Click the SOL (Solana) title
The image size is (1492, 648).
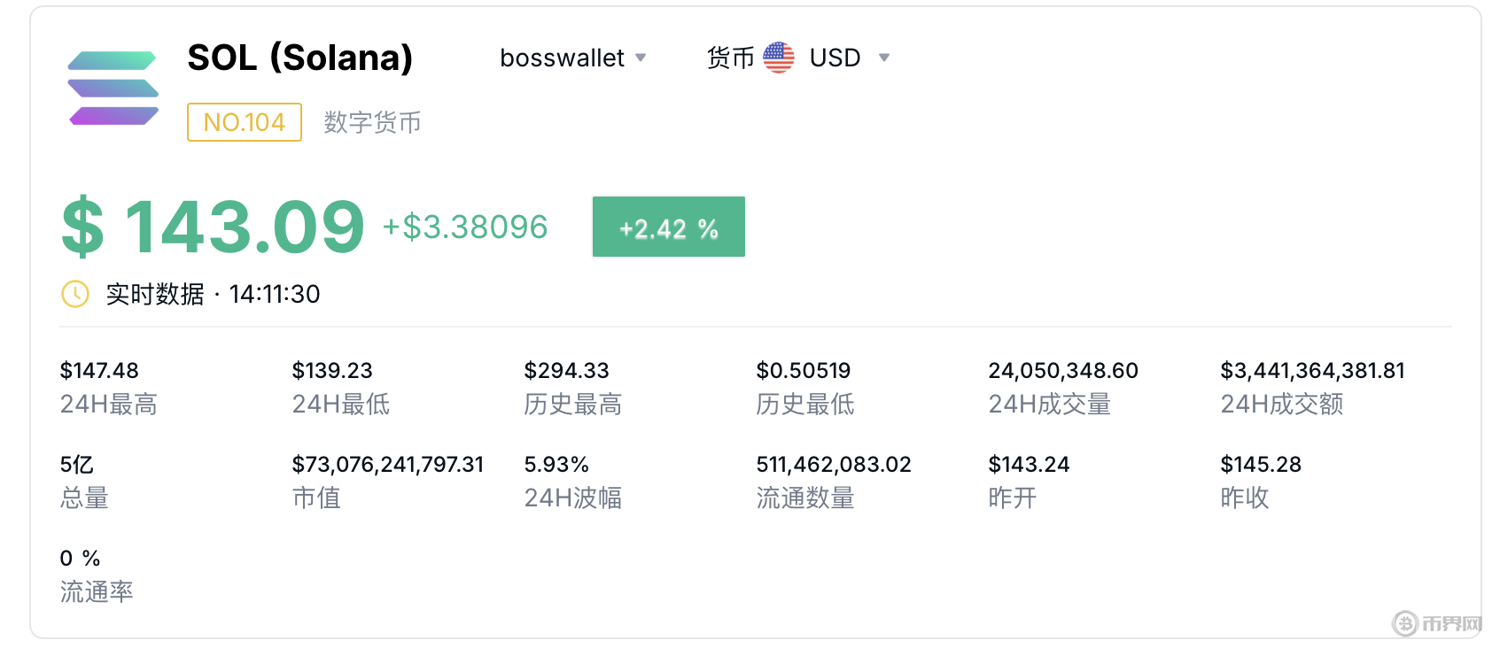coord(300,58)
